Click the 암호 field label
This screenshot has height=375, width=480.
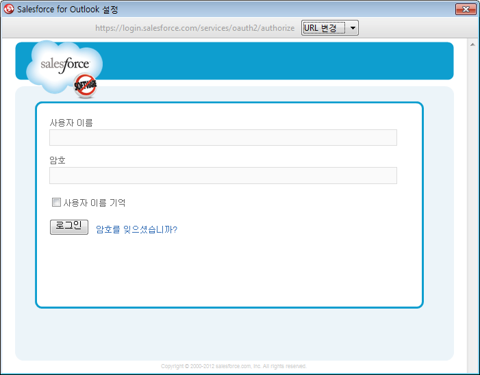click(58, 160)
